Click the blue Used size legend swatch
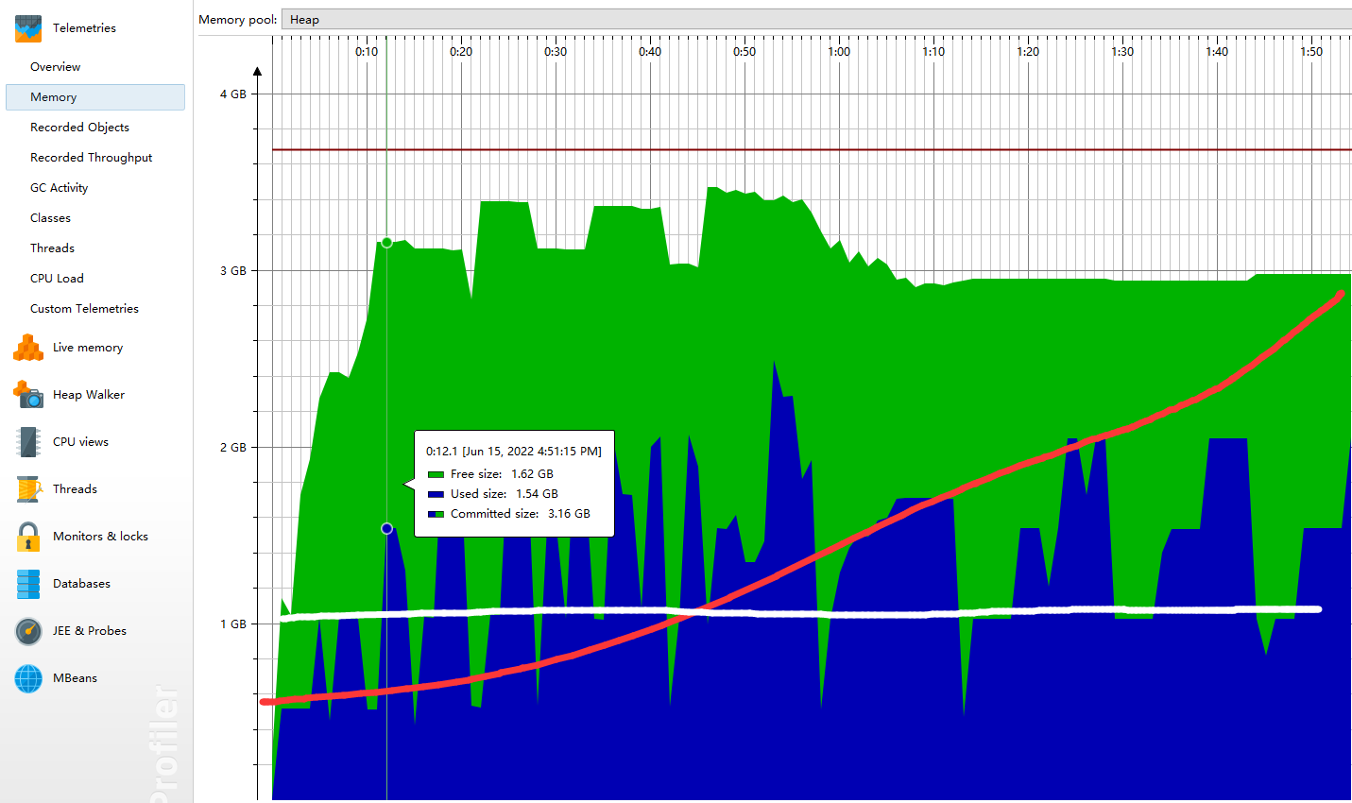The height and width of the screenshot is (803, 1352). [436, 494]
